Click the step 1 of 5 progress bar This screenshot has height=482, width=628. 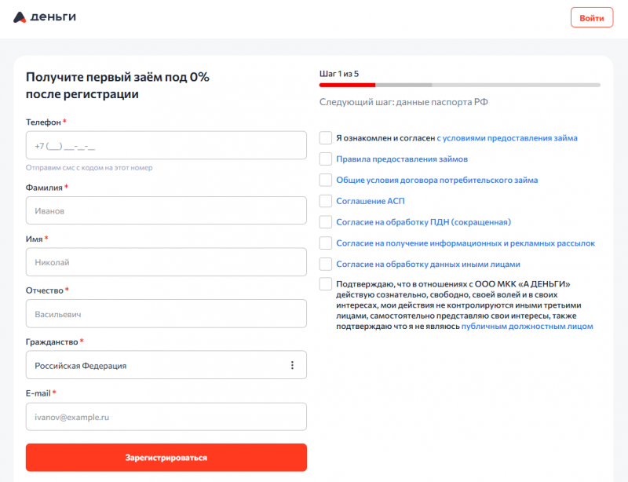tap(459, 84)
